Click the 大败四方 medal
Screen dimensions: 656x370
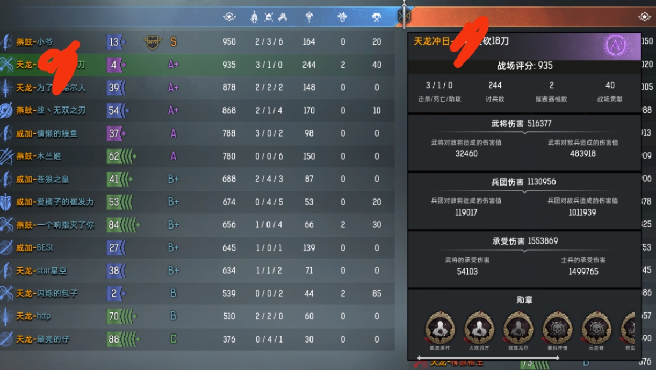pyautogui.click(x=479, y=328)
